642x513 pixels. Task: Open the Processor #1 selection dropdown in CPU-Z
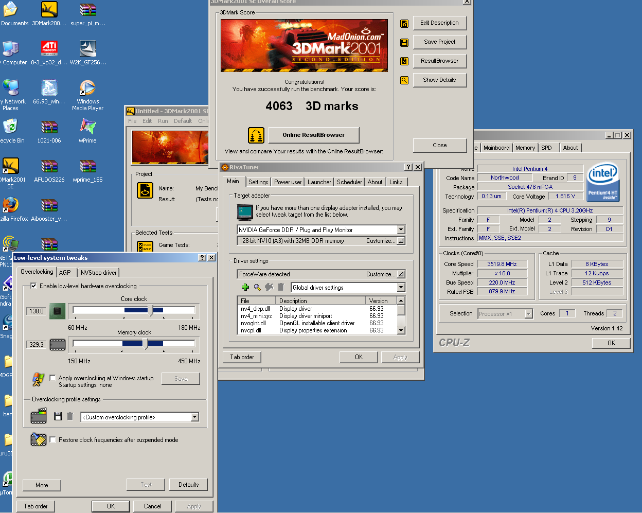coord(528,314)
